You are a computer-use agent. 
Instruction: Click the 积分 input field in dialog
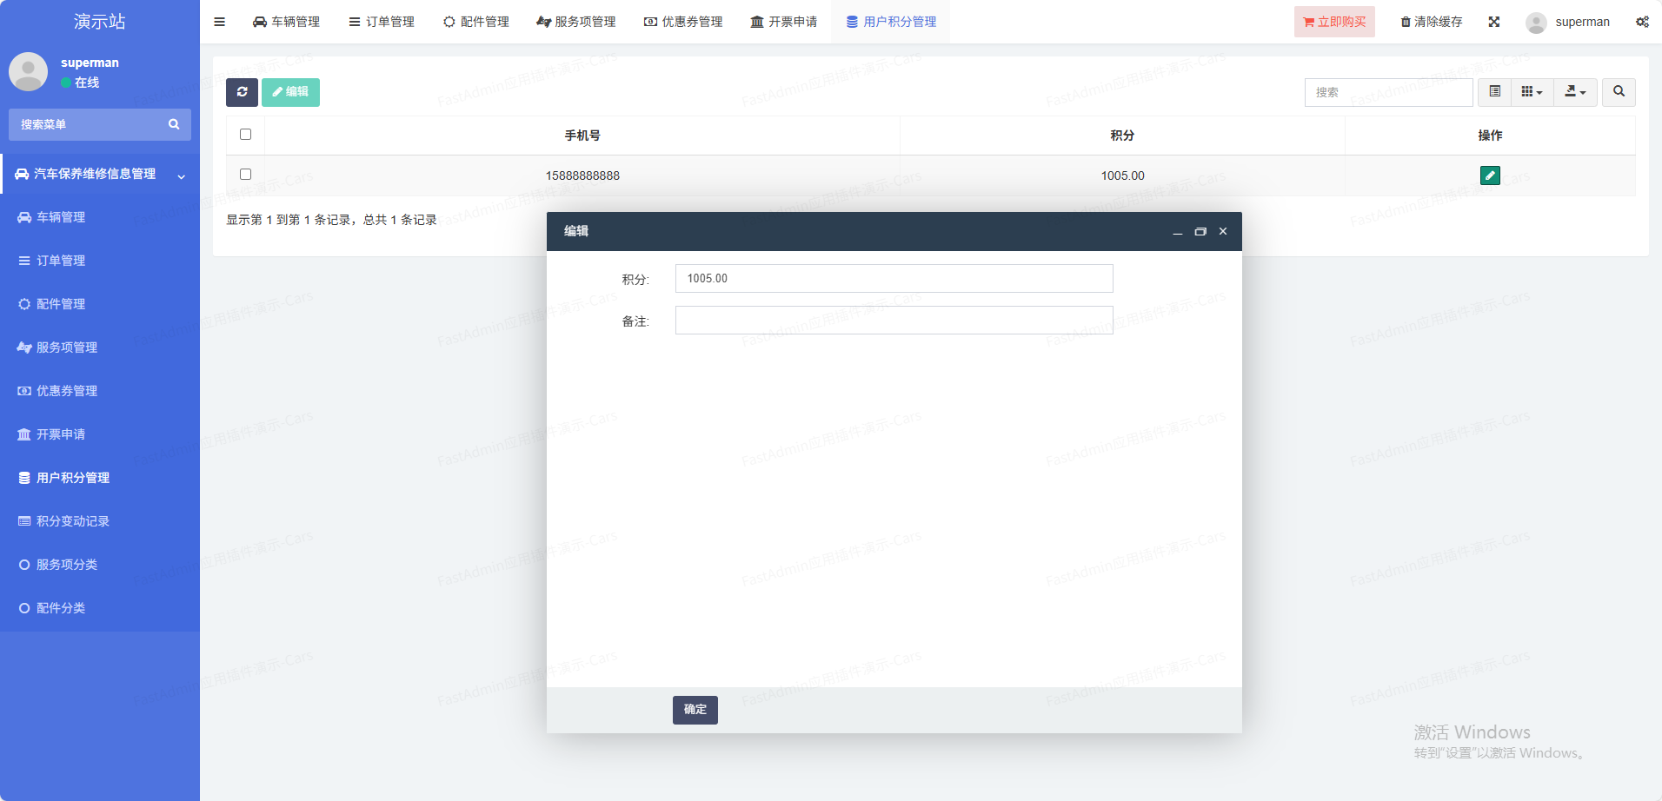click(894, 279)
